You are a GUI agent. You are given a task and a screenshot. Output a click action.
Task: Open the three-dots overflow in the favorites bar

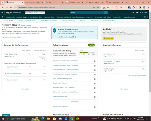click(x=140, y=17)
